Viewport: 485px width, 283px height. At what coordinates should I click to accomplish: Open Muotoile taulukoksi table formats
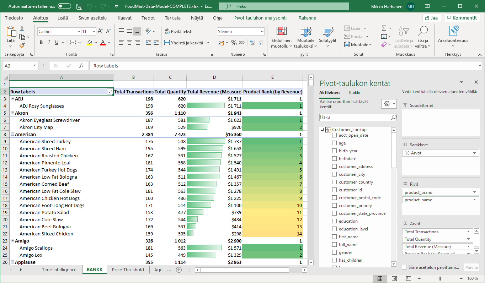305,38
